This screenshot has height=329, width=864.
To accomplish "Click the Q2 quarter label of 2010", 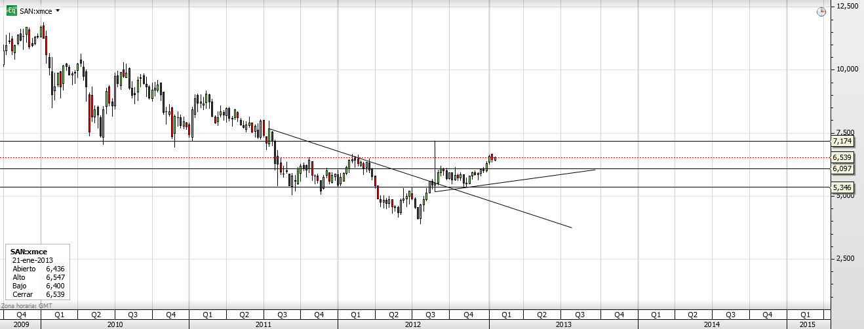I will (96, 315).
